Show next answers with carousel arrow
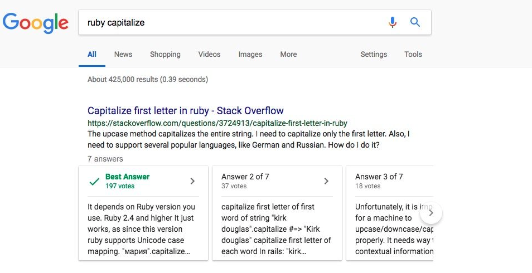The image size is (532, 273). [431, 213]
